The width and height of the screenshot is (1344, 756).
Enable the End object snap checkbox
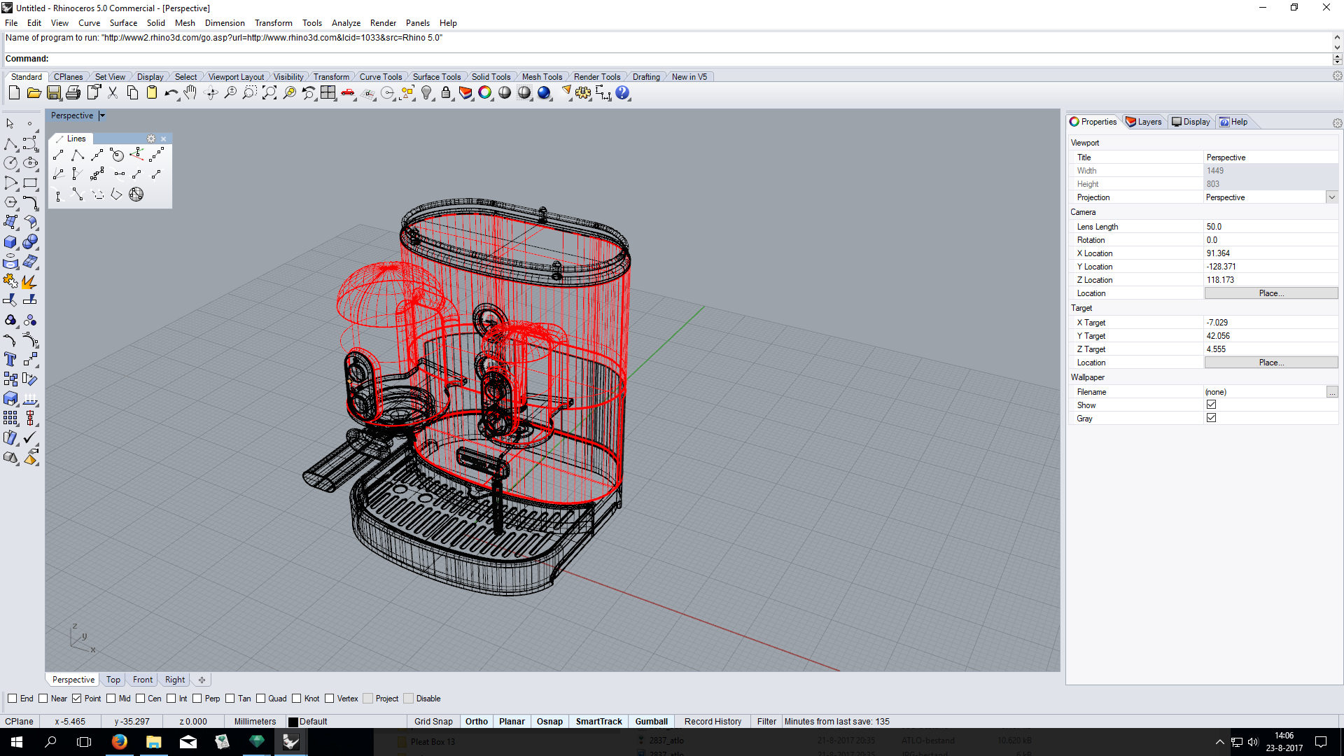[12, 699]
